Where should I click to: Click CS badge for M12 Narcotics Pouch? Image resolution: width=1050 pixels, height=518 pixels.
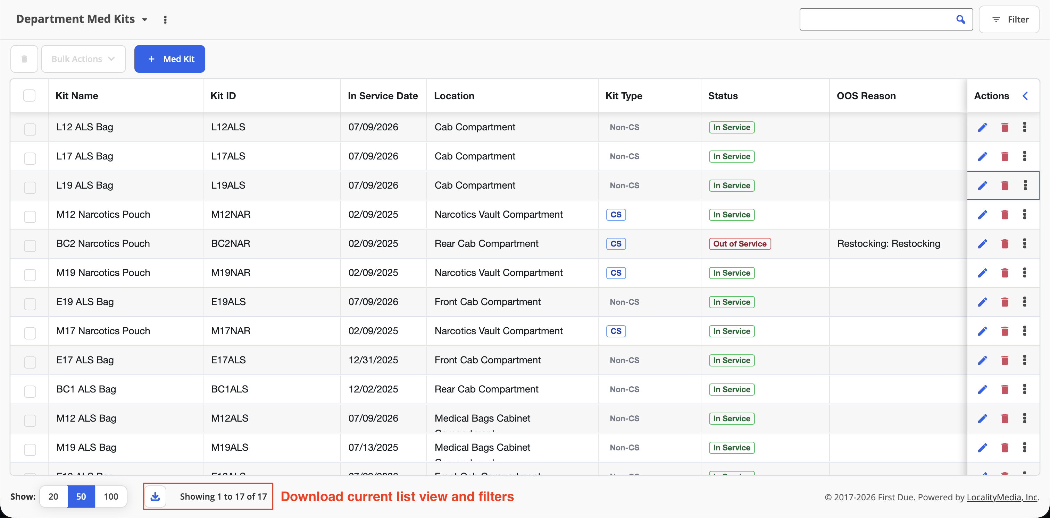(616, 215)
